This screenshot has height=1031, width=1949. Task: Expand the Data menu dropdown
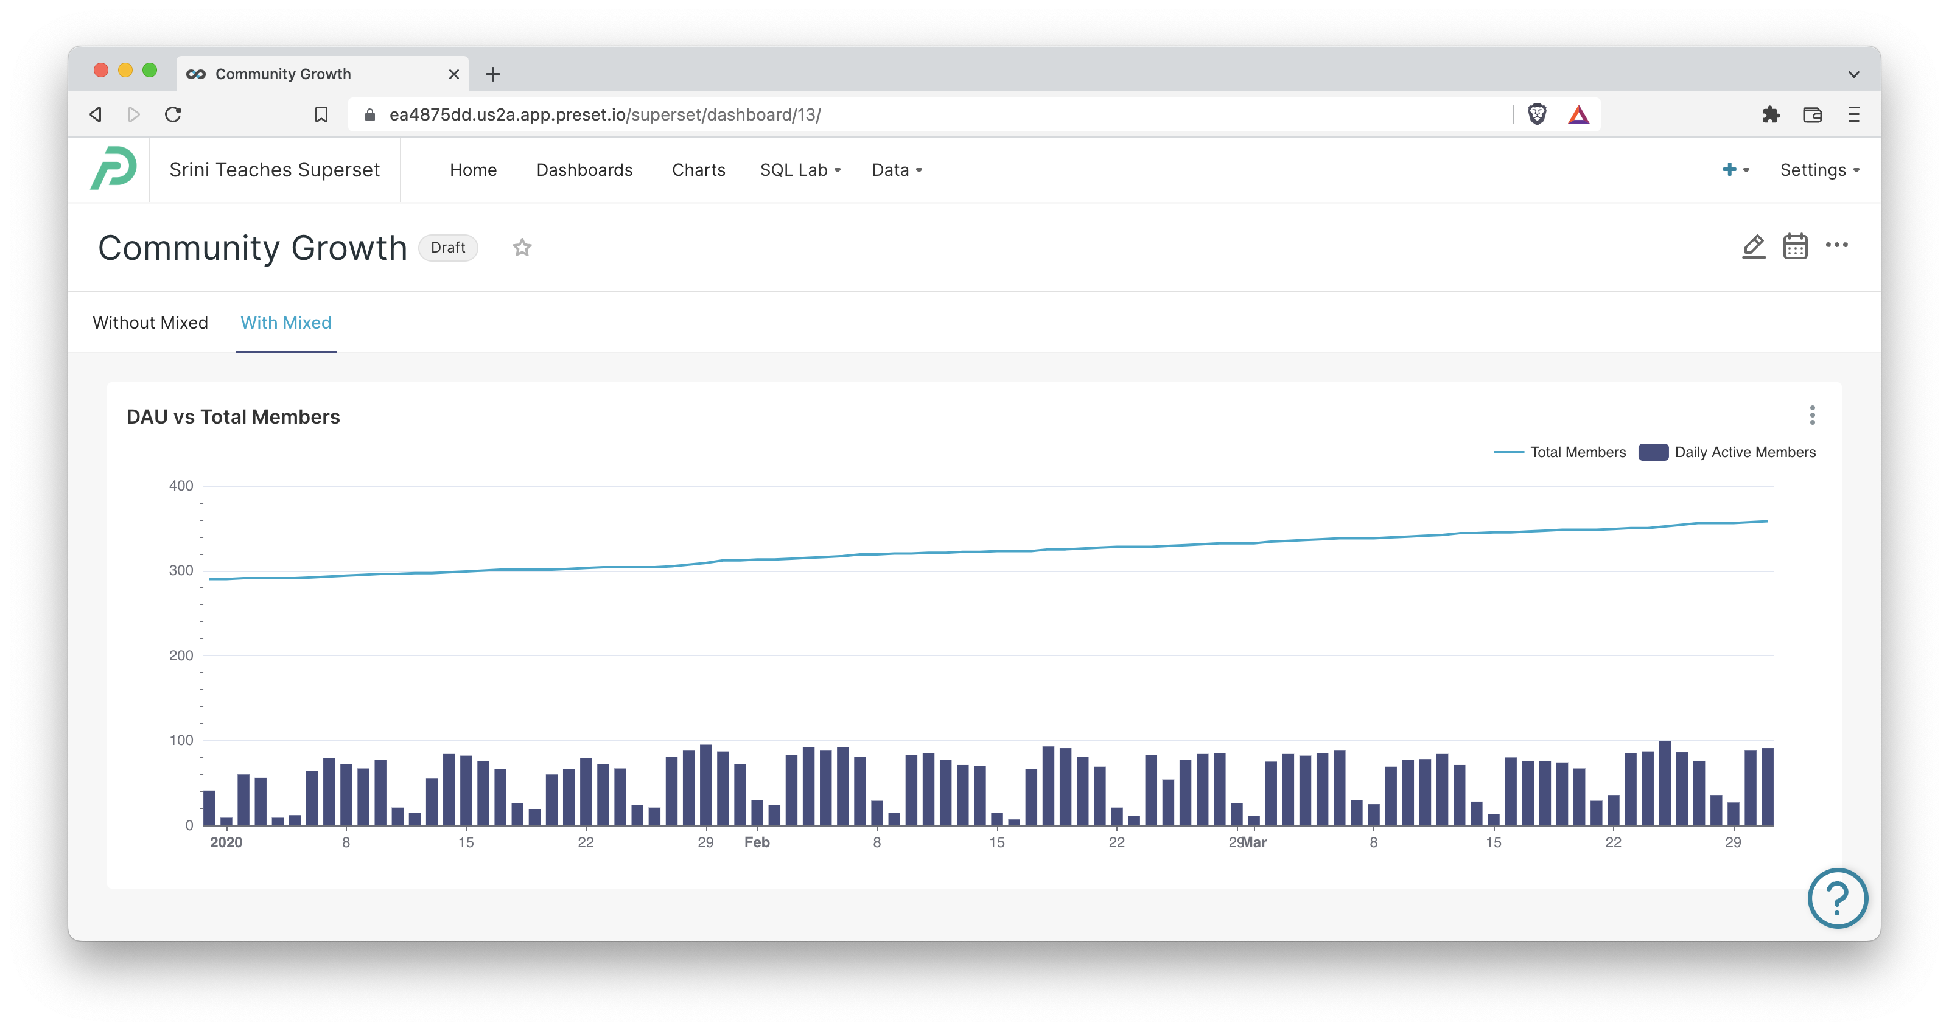(x=897, y=170)
